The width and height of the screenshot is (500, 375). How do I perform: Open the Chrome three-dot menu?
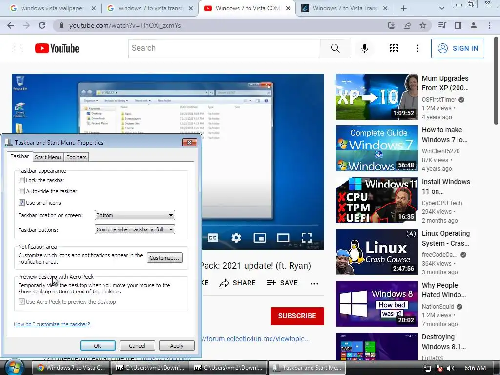pos(489,25)
